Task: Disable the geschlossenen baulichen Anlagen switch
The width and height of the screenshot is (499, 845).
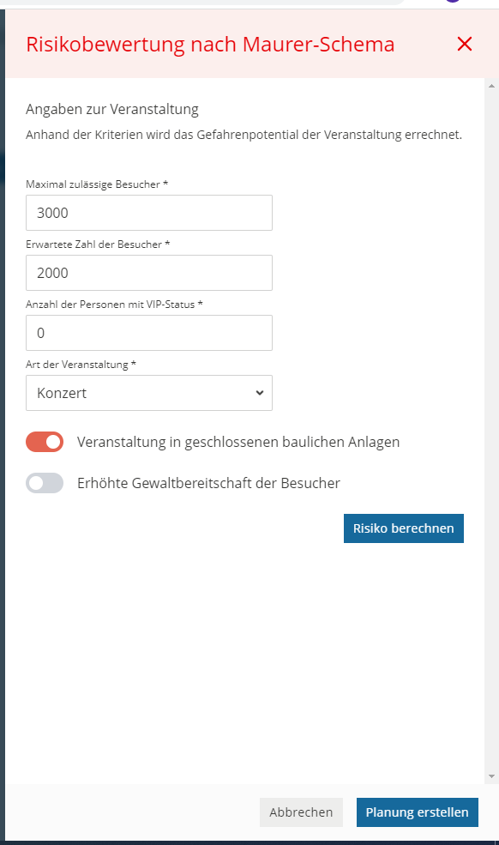Action: [x=45, y=442]
